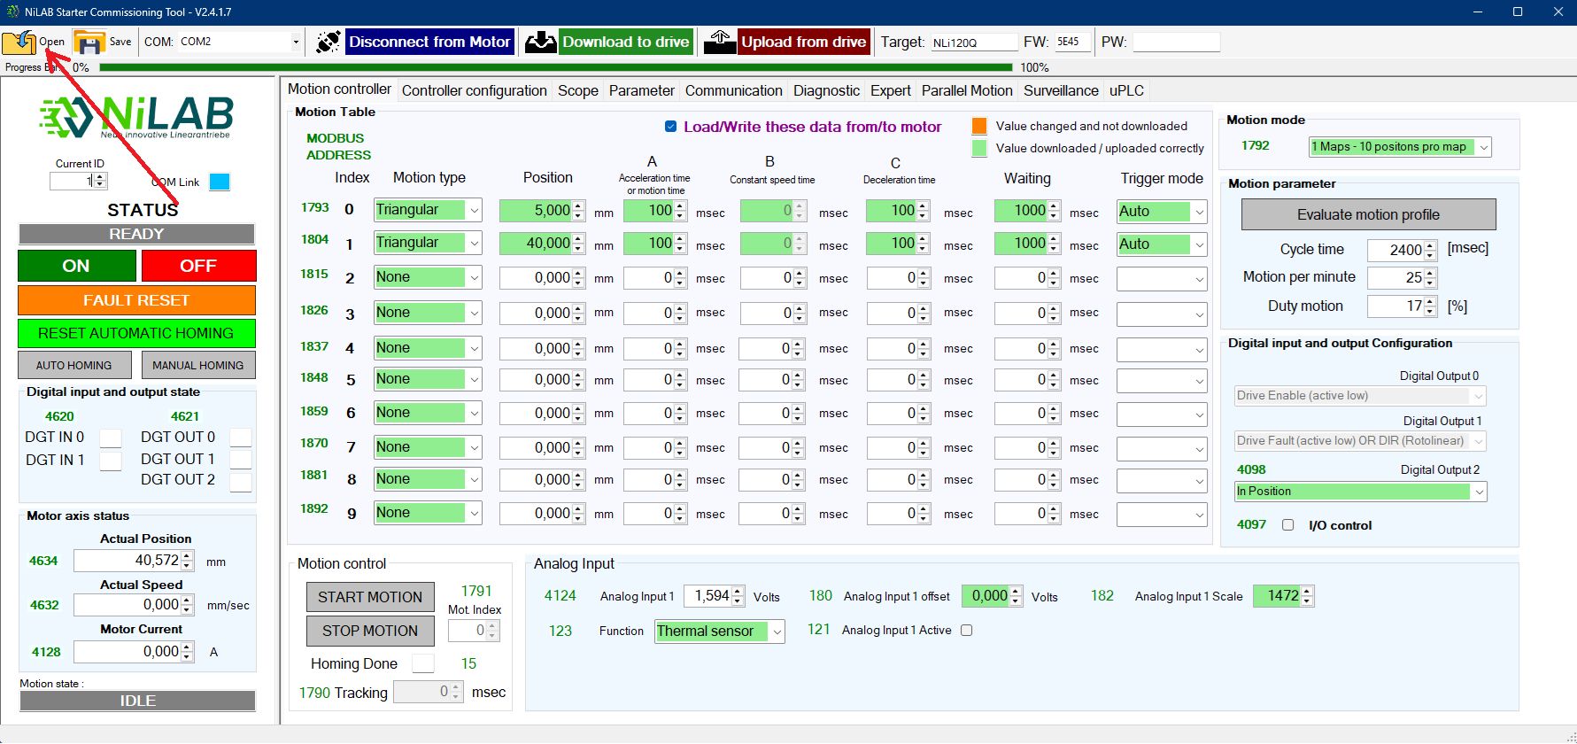Image resolution: width=1577 pixels, height=744 pixels.
Task: Click the motor connection plug icon
Action: click(x=328, y=42)
